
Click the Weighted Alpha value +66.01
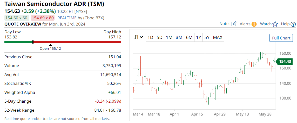pos(114,92)
